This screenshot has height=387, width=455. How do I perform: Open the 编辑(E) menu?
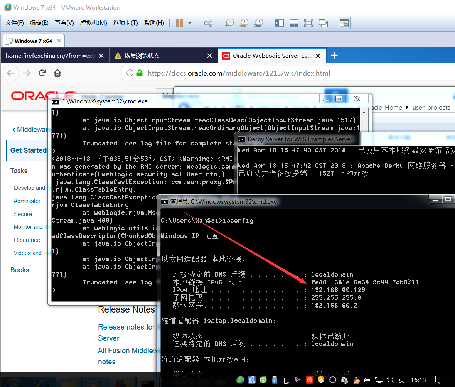pyautogui.click(x=39, y=23)
